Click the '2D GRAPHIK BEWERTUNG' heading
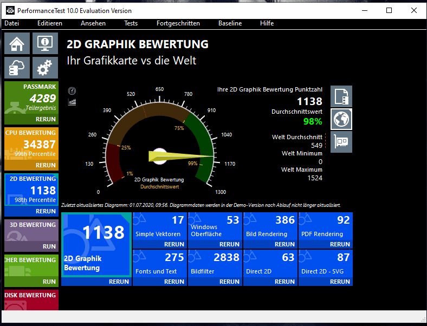 (138, 44)
